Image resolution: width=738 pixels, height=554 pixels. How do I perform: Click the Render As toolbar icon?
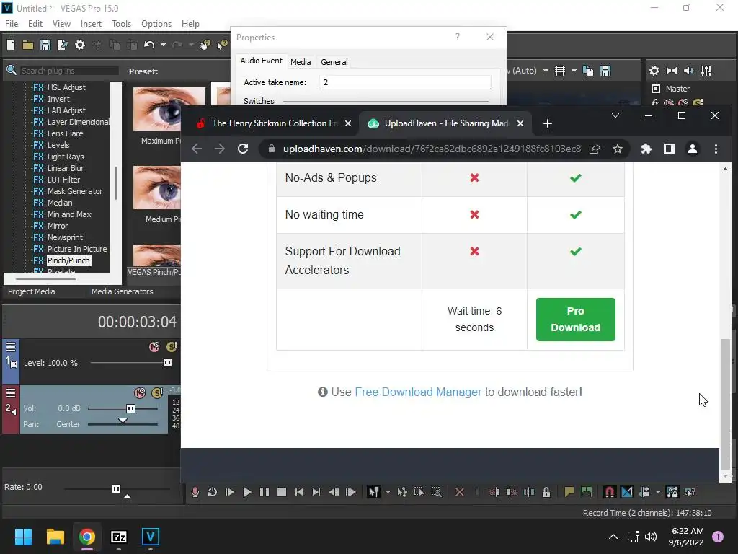[x=62, y=45]
